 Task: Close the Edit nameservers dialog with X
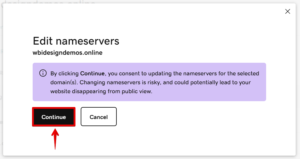tap(288, 11)
